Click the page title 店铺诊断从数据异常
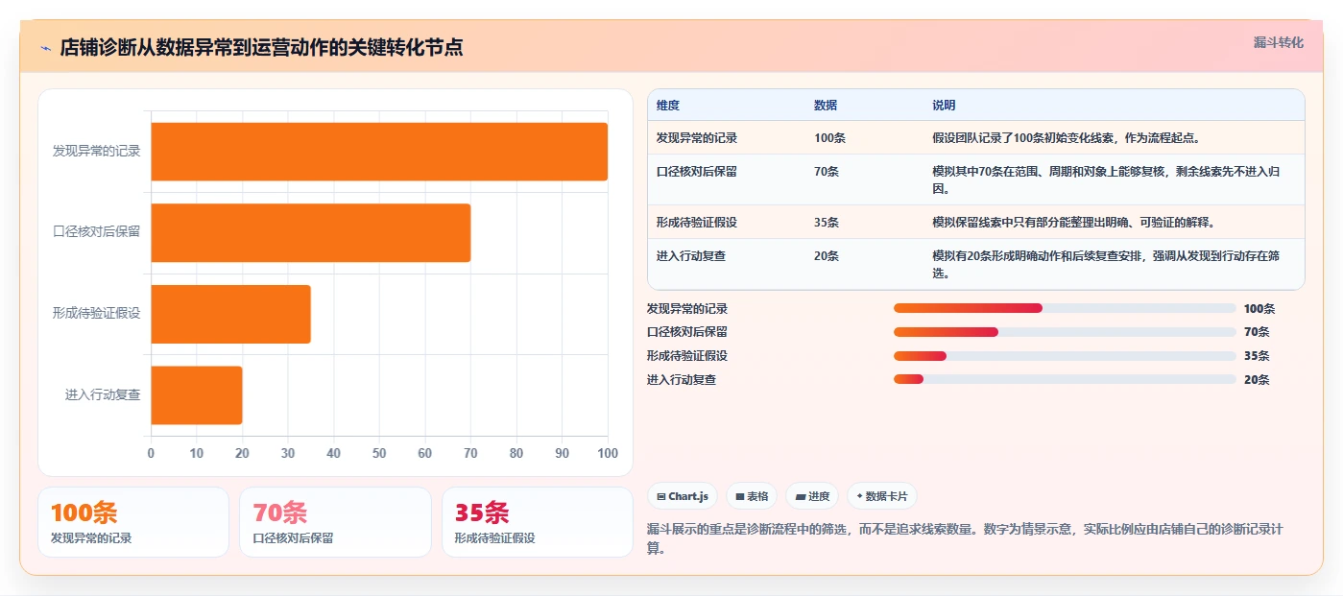 tap(261, 48)
